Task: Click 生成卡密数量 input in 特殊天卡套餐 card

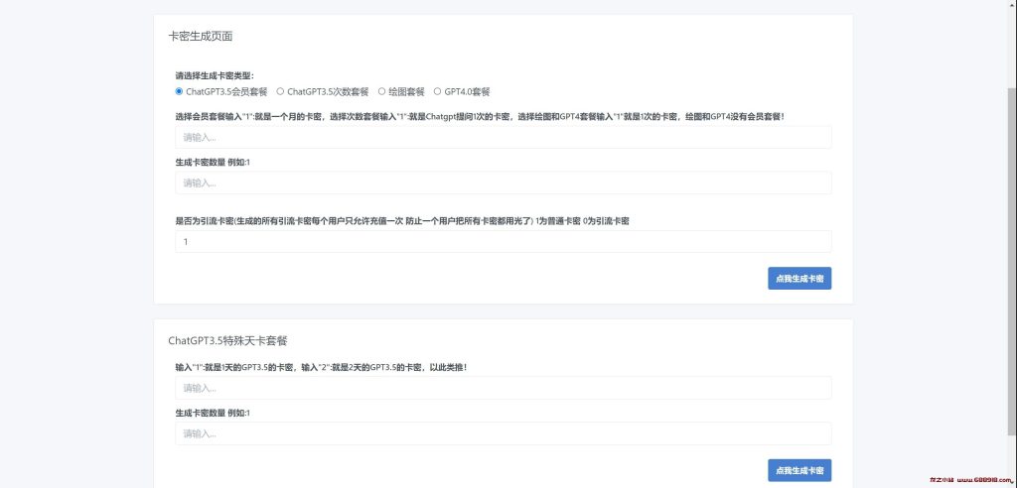Action: coord(504,433)
